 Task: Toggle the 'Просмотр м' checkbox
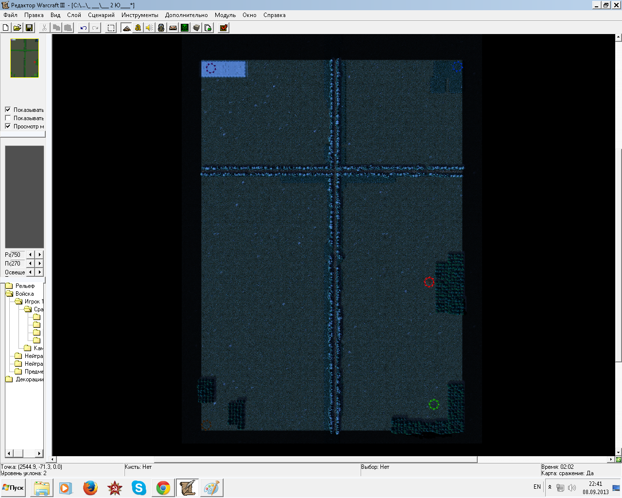(x=8, y=126)
